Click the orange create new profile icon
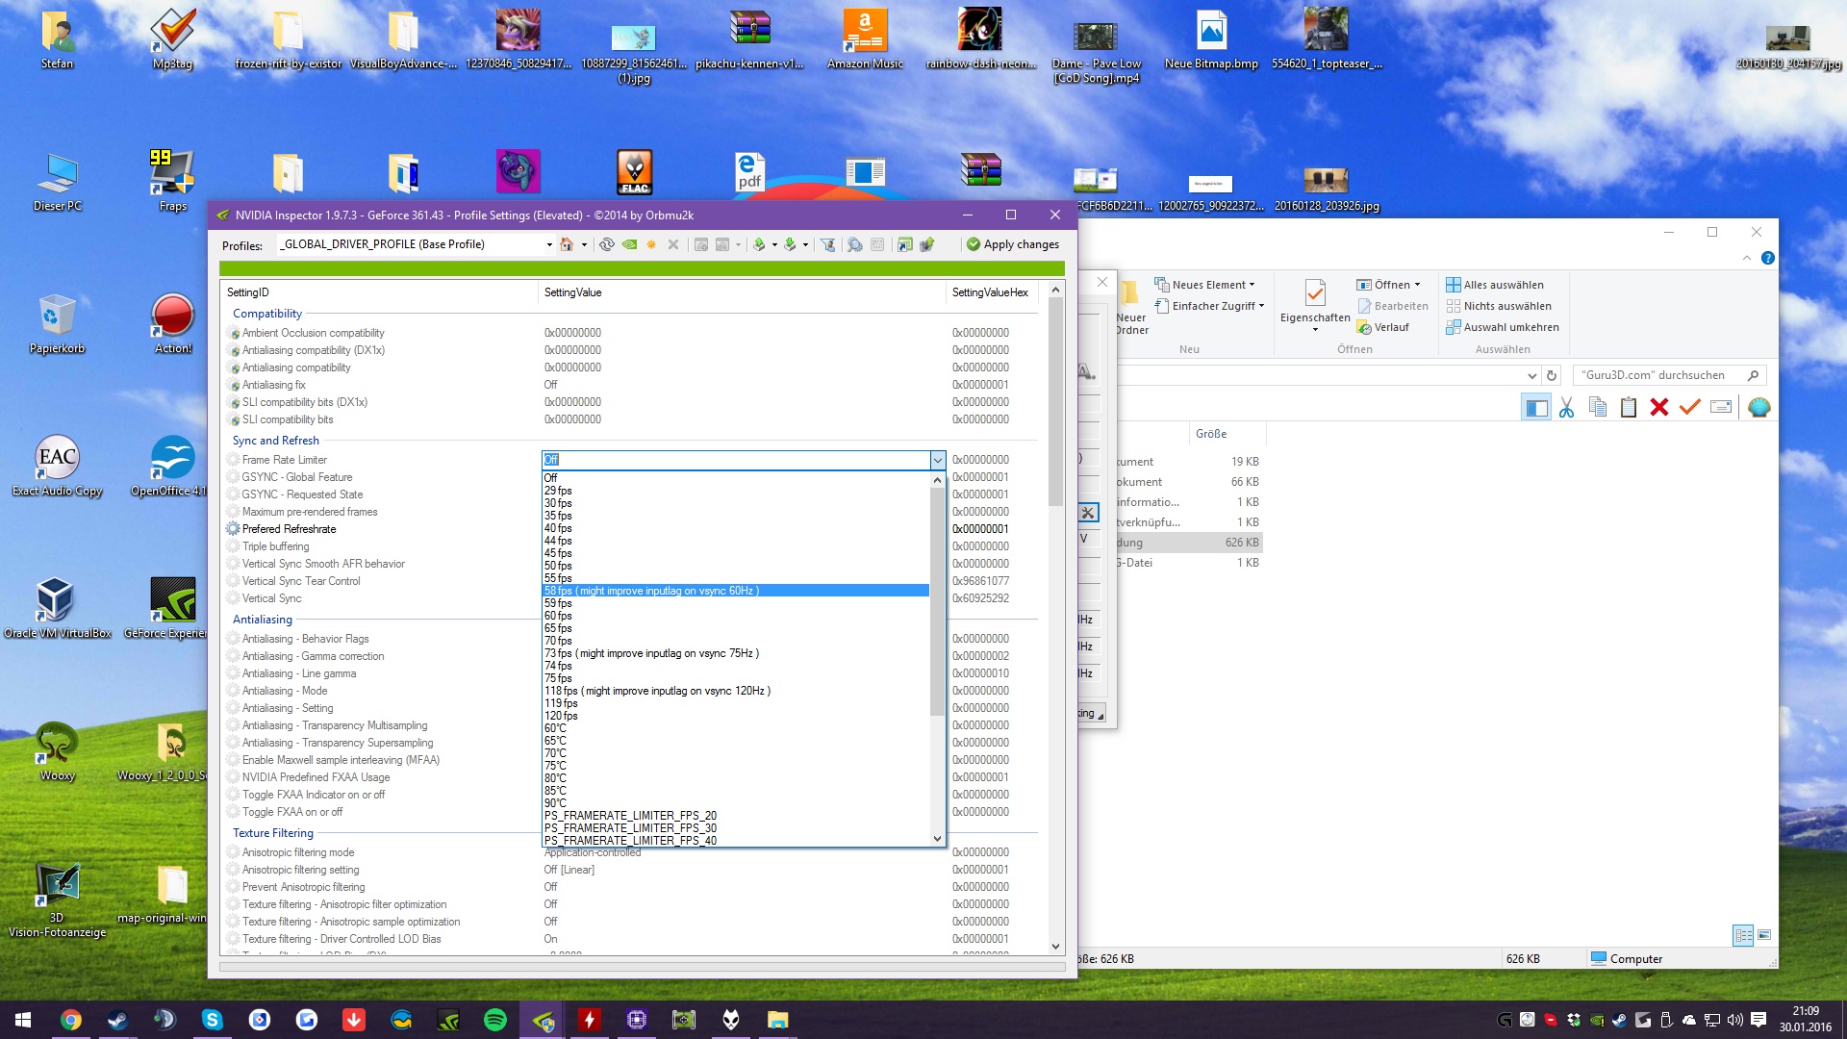This screenshot has height=1039, width=1847. click(651, 244)
